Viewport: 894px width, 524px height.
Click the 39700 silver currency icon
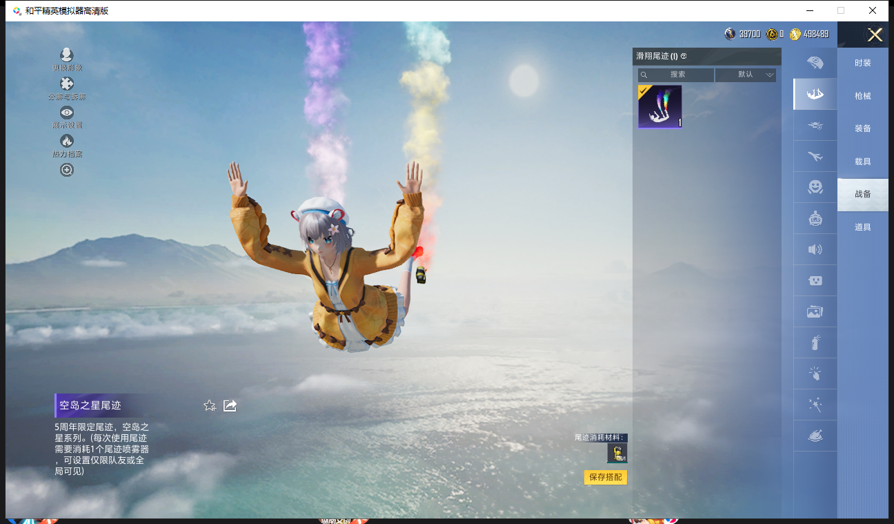pyautogui.click(x=730, y=34)
